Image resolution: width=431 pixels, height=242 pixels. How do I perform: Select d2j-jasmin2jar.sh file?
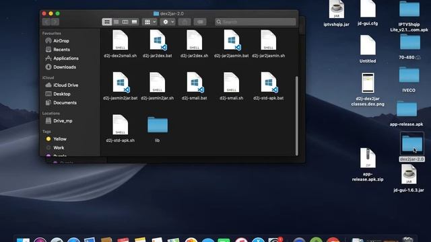pos(157,86)
